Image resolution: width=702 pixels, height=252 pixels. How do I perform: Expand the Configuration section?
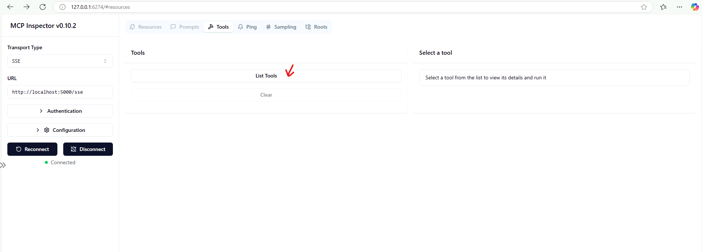60,130
